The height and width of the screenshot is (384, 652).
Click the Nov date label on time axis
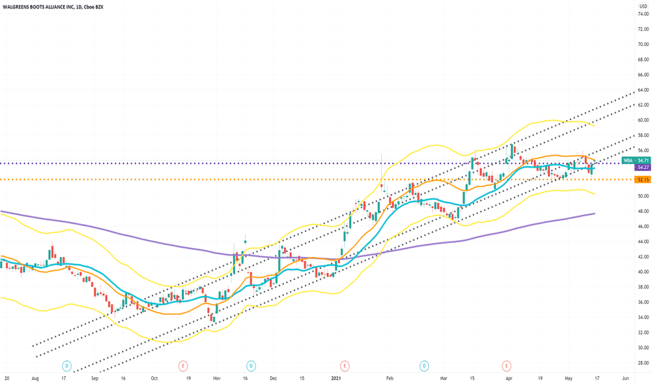click(x=217, y=378)
